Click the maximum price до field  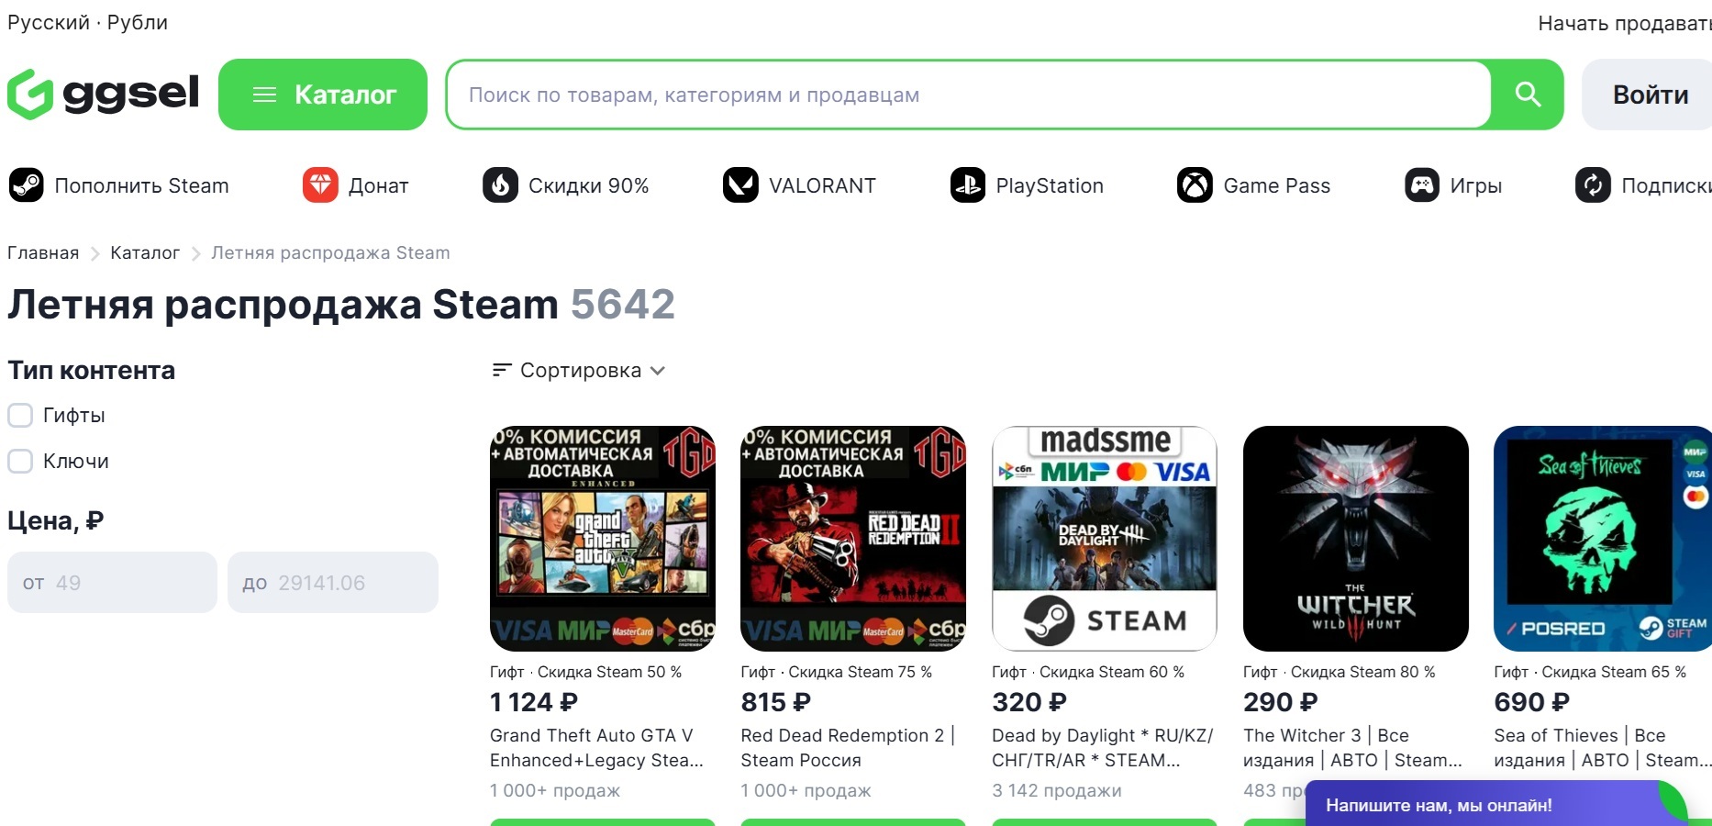333,582
